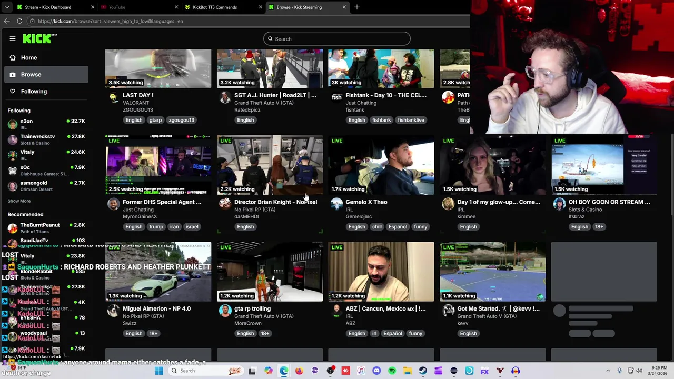Click dasMEHDI channel avatar
This screenshot has width=674, height=379.
pos(225,203)
